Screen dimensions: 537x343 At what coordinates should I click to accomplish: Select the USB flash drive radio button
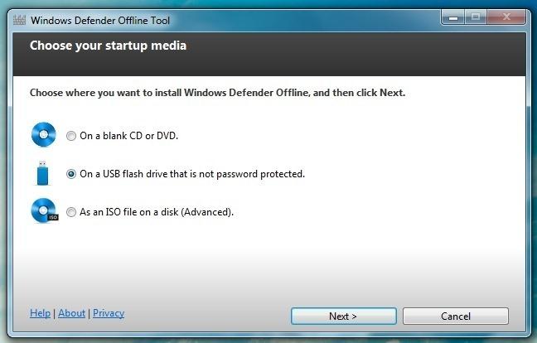click(x=71, y=174)
